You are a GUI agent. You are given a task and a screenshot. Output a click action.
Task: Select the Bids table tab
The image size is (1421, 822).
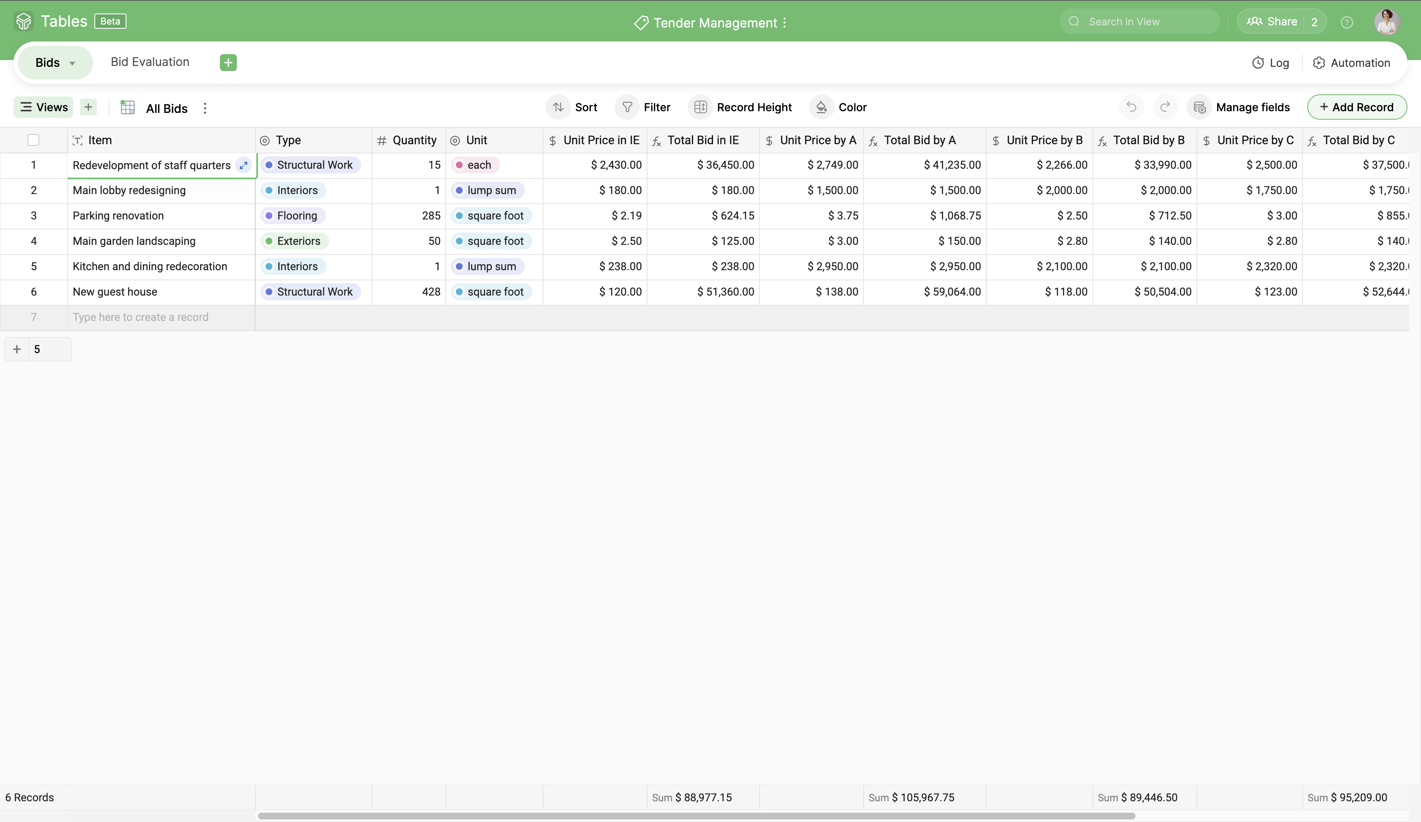(x=55, y=63)
